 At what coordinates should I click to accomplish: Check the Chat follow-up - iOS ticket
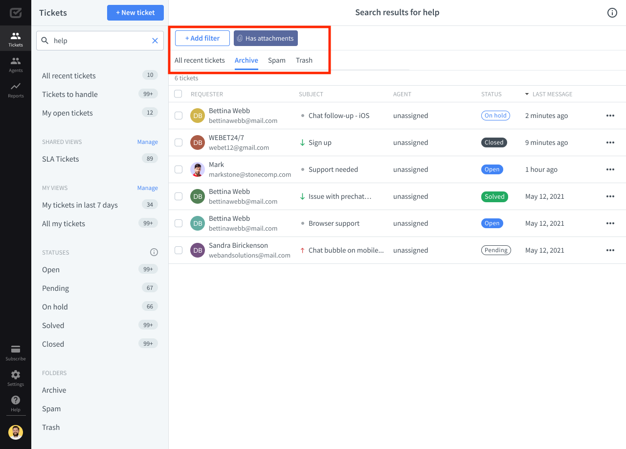click(x=179, y=116)
